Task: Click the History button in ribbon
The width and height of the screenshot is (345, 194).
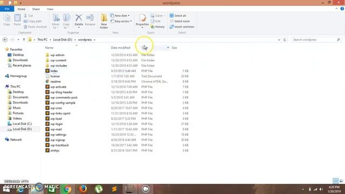Action: tap(158, 27)
